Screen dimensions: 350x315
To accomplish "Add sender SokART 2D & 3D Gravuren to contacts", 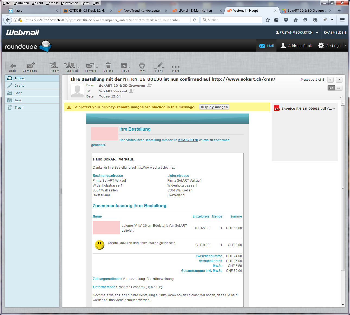I will (149, 85).
